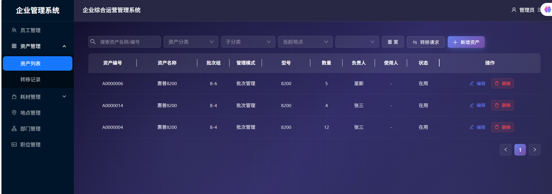
Task: Click the 资产编号 column header
Action: tap(112, 63)
